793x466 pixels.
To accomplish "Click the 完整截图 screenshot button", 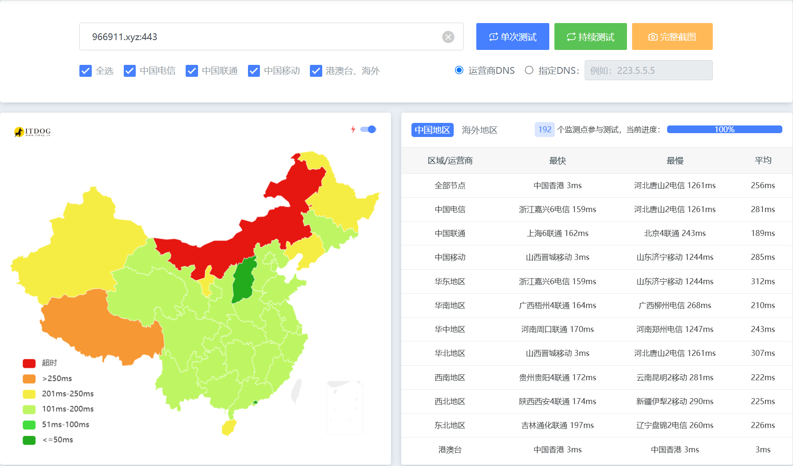I will [672, 37].
